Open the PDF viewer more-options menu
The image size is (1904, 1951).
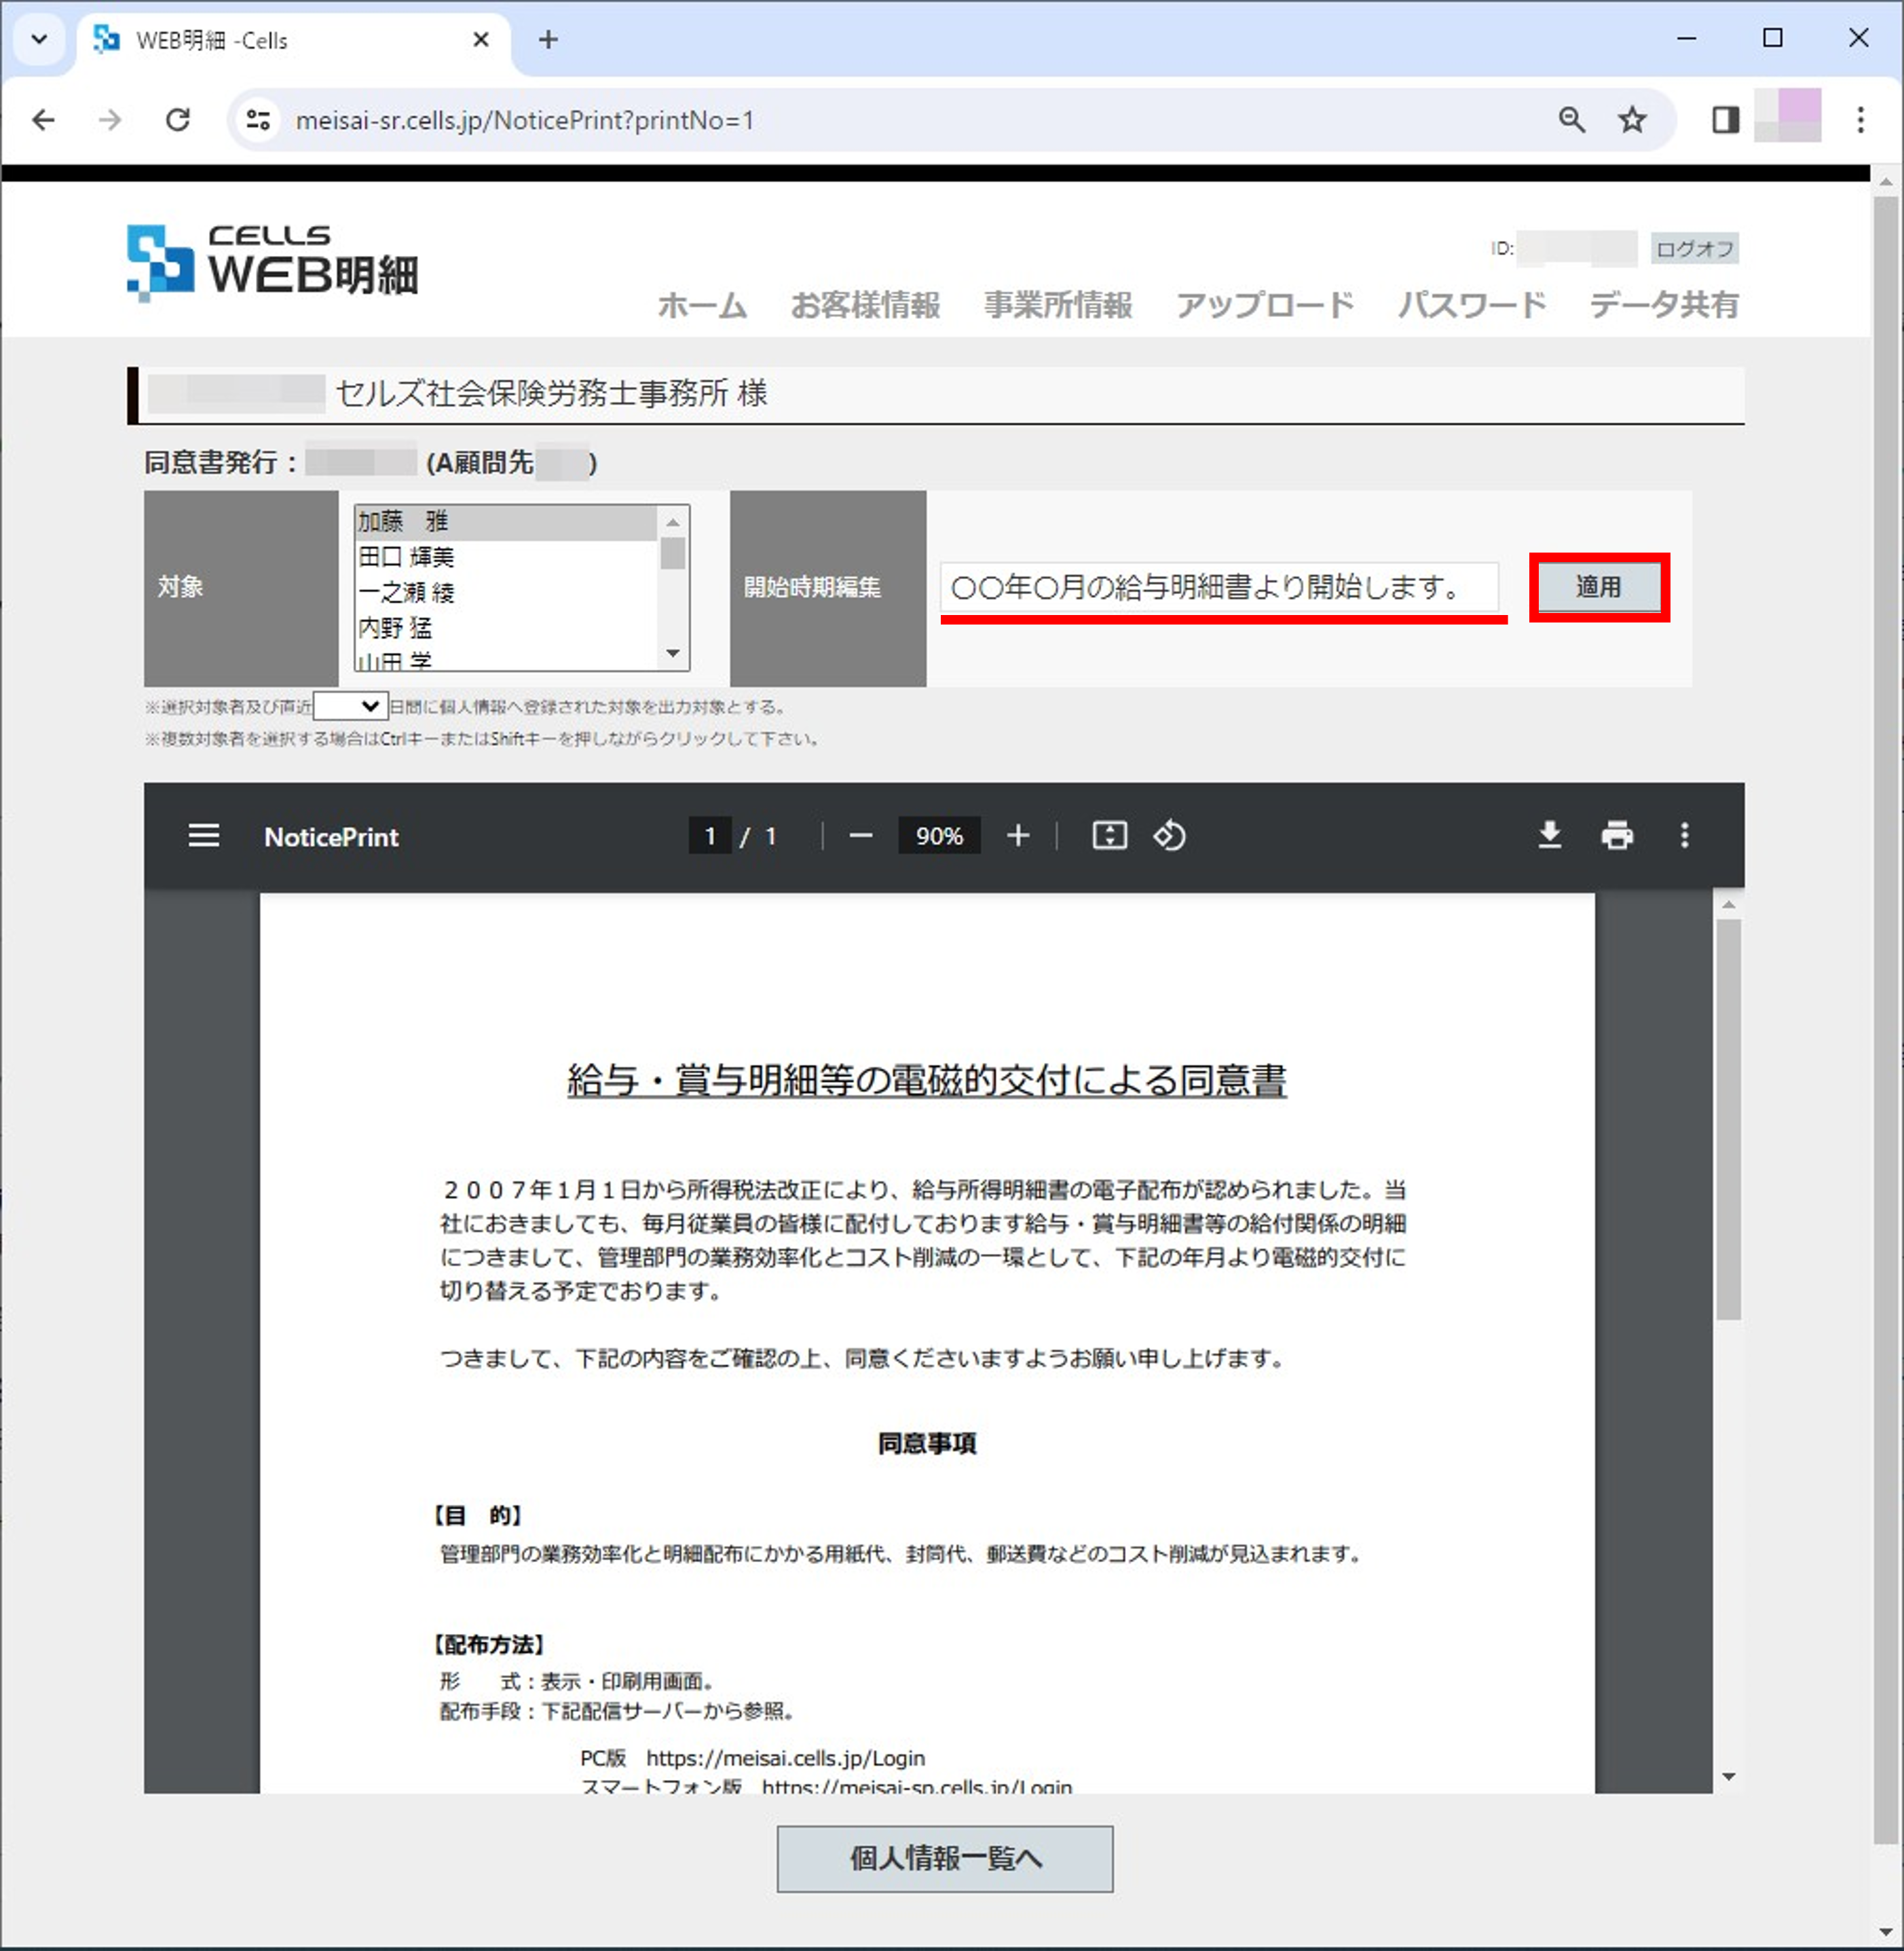pos(1685,836)
